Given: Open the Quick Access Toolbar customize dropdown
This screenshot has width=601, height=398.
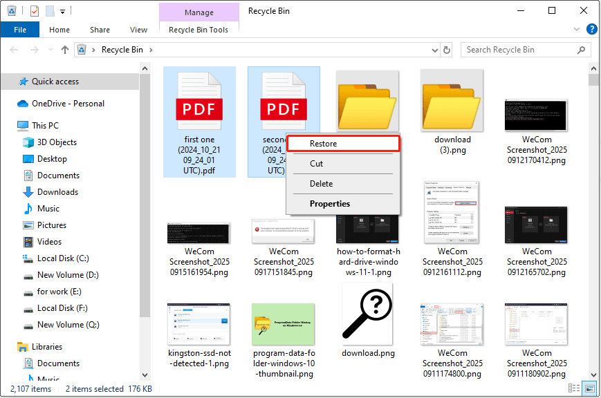Looking at the screenshot, I should (62, 10).
